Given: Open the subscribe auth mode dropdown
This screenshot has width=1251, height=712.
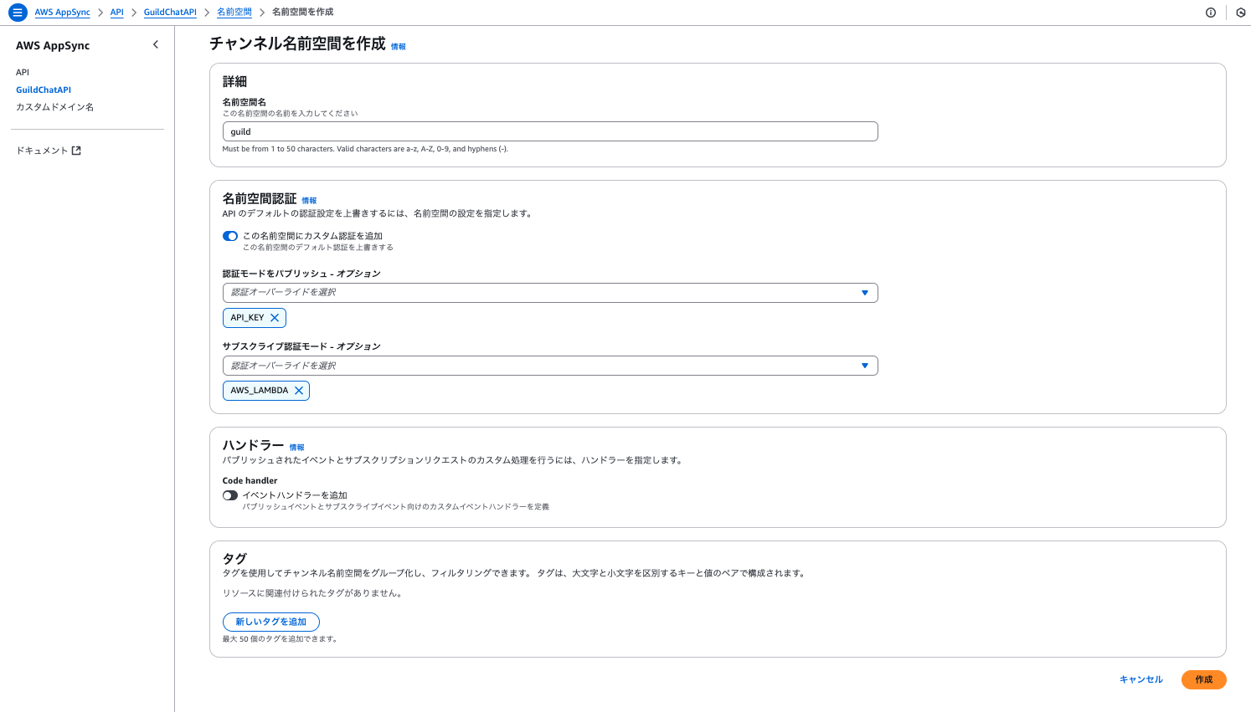Looking at the screenshot, I should (x=550, y=366).
